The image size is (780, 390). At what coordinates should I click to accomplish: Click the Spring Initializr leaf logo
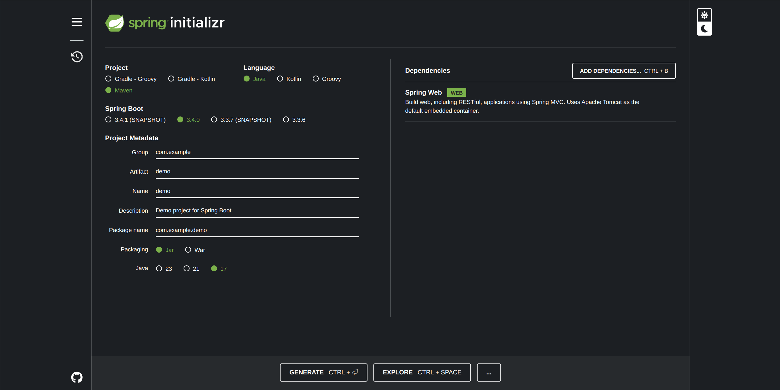(x=115, y=23)
